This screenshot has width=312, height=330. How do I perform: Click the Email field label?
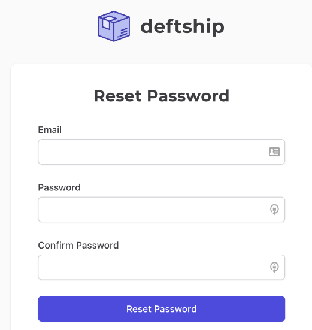(x=50, y=129)
